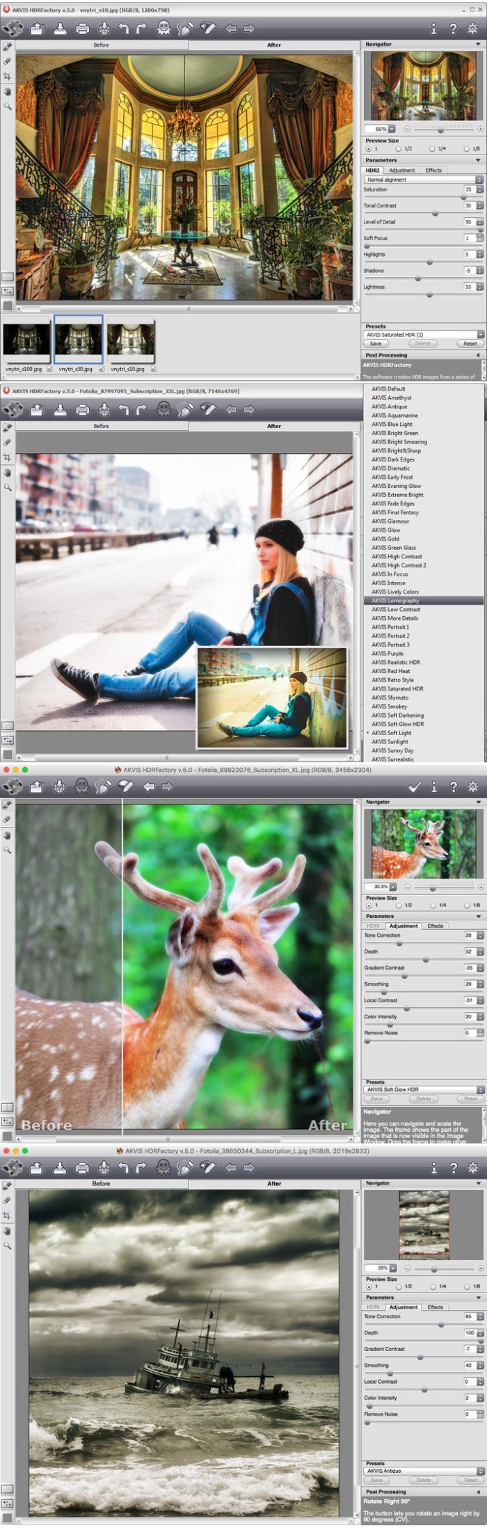Click the Zoom magnifier tool in the deer window
The image size is (487, 1532).
(8, 850)
